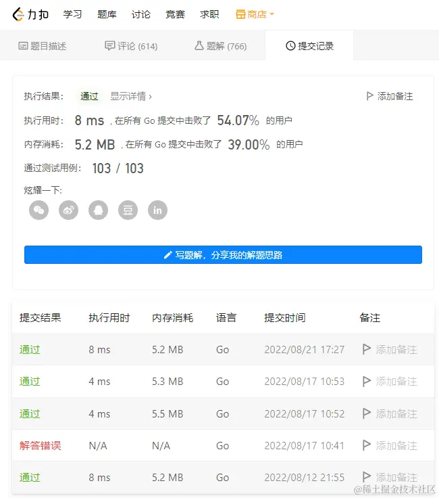The width and height of the screenshot is (439, 498).
Task: Switch to 题解 (766) tab
Action: (x=221, y=47)
